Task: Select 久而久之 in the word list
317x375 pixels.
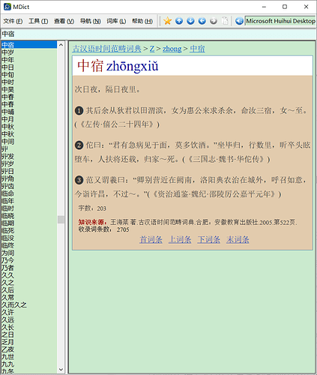Action: click(x=29, y=304)
